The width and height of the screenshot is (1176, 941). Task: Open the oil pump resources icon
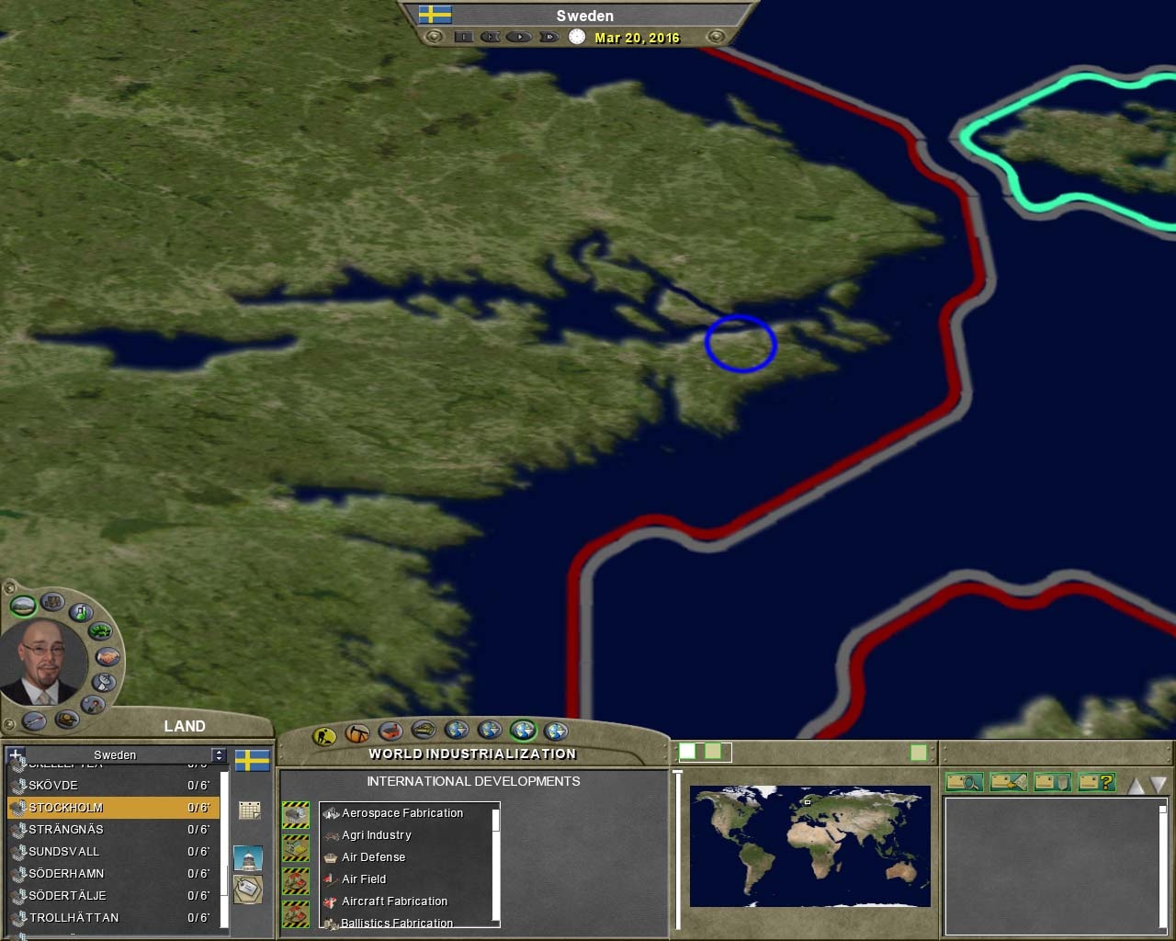click(357, 733)
